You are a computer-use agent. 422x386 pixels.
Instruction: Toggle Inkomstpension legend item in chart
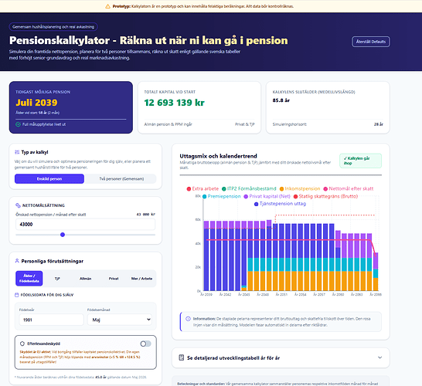click(300, 188)
